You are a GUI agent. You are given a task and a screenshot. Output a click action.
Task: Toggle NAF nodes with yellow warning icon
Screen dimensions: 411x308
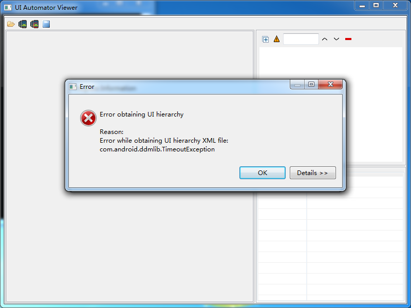(x=276, y=39)
